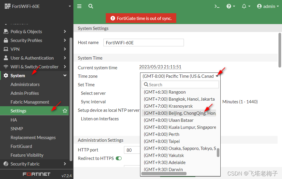Screen dimensions: 282x179
Task: Select (GMT+7:00) Bangkok, Hanoi, Jakarta
Action: coord(179,99)
